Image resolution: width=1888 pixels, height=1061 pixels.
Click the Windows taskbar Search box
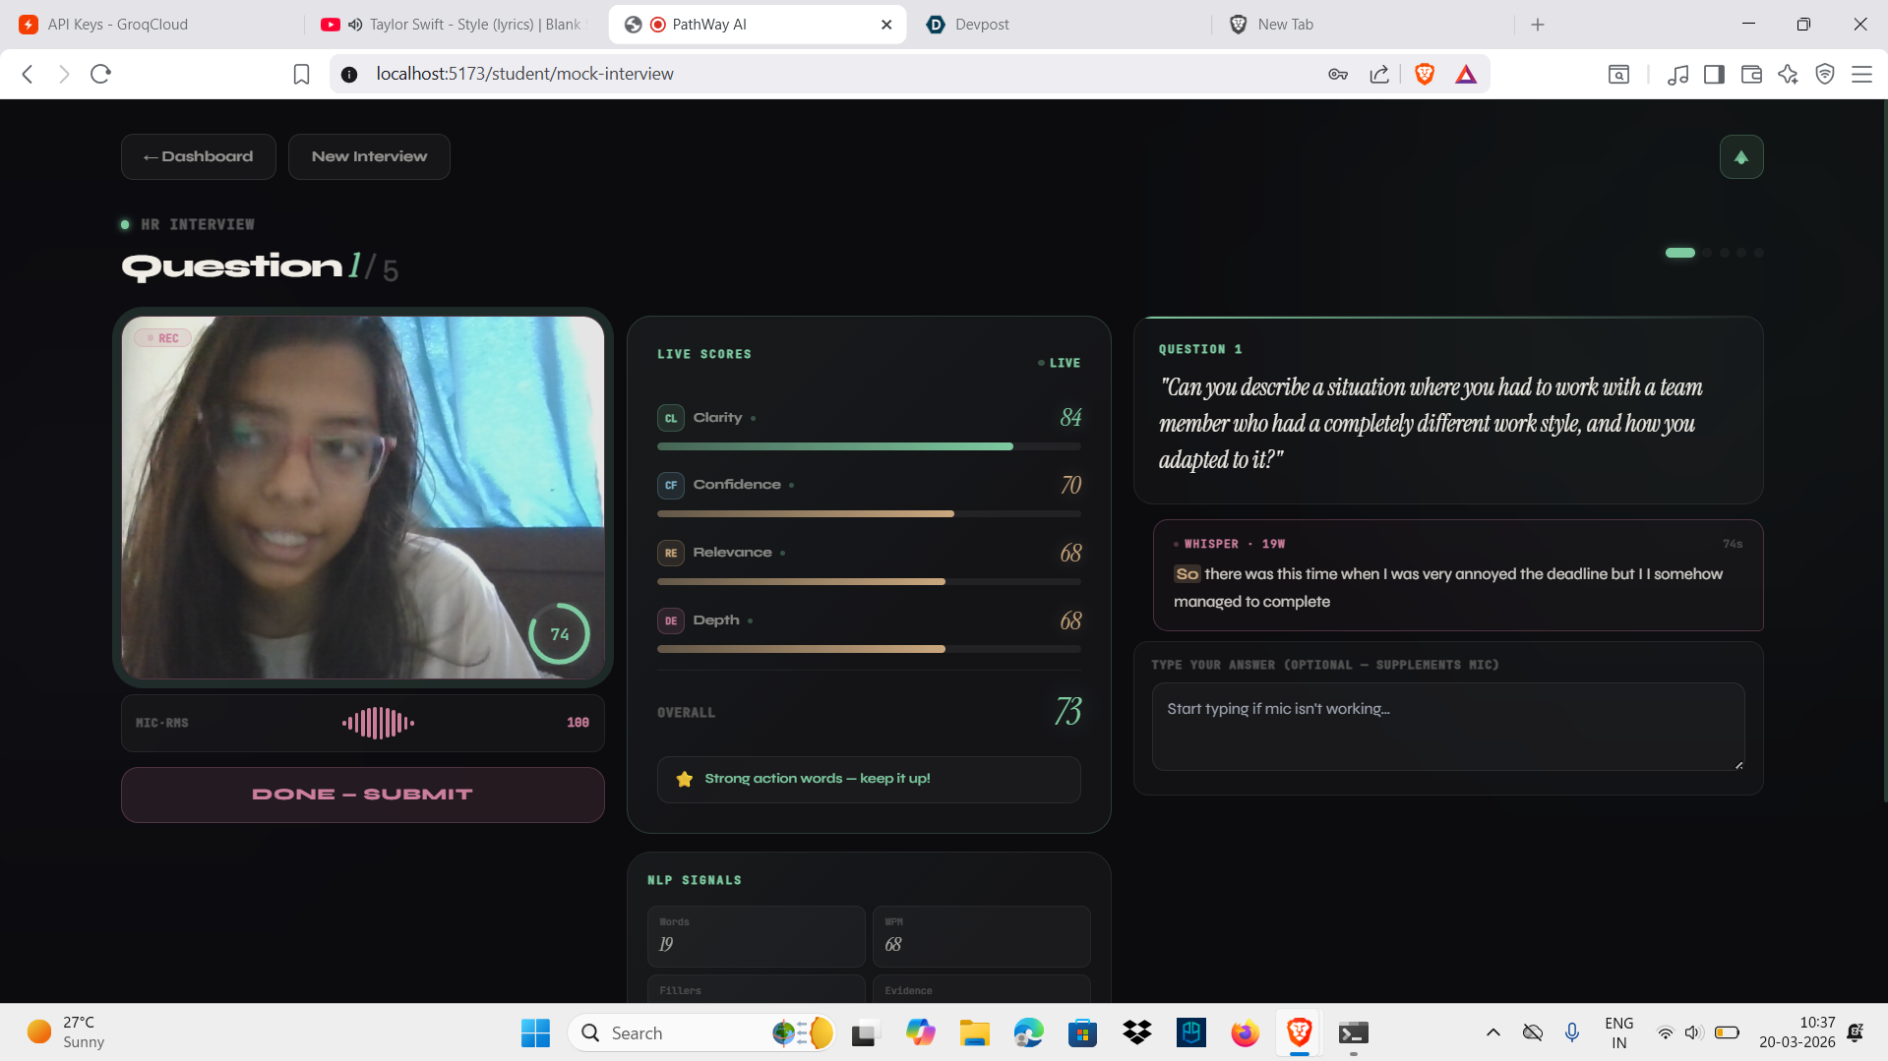click(x=701, y=1032)
